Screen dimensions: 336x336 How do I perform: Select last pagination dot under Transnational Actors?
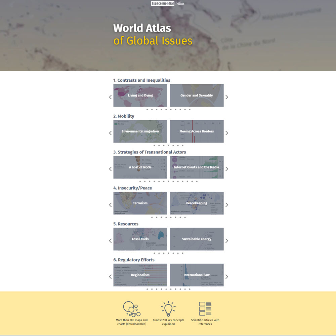[x=197, y=181]
